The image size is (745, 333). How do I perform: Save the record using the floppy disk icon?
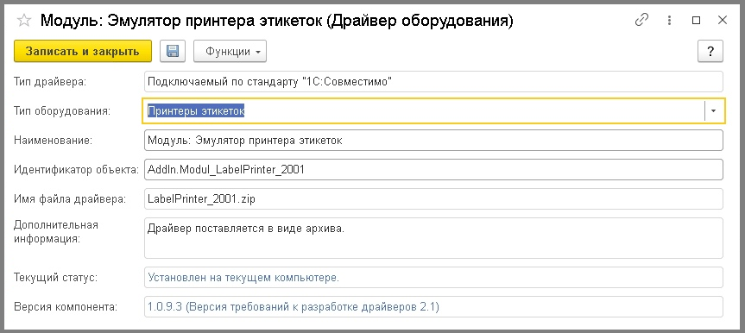coord(173,51)
